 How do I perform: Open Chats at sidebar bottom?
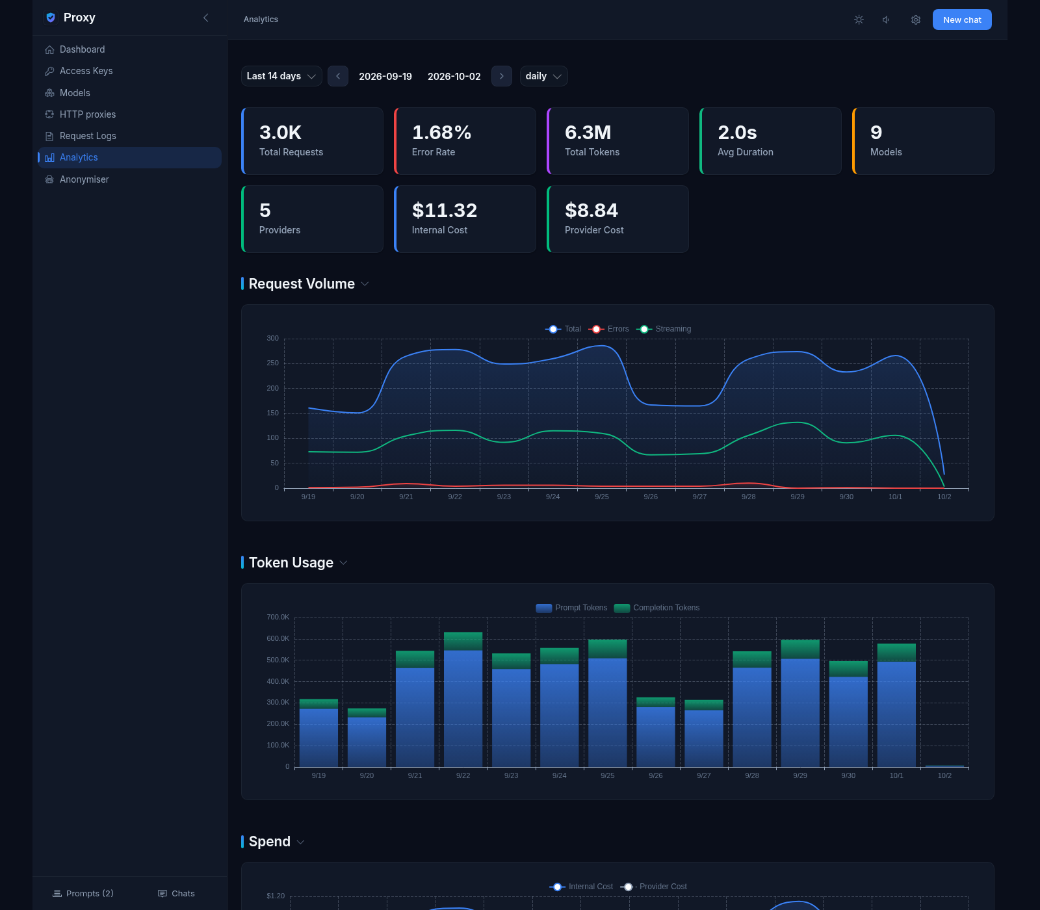click(177, 894)
